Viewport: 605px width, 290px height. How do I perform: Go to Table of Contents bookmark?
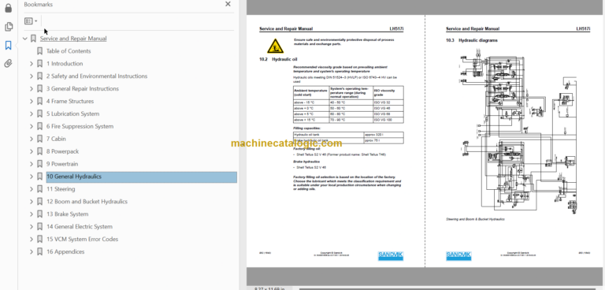point(69,51)
